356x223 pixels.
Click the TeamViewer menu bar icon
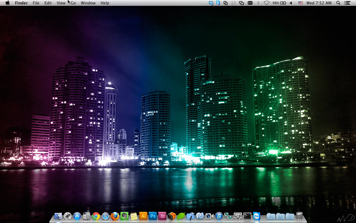tap(218, 3)
